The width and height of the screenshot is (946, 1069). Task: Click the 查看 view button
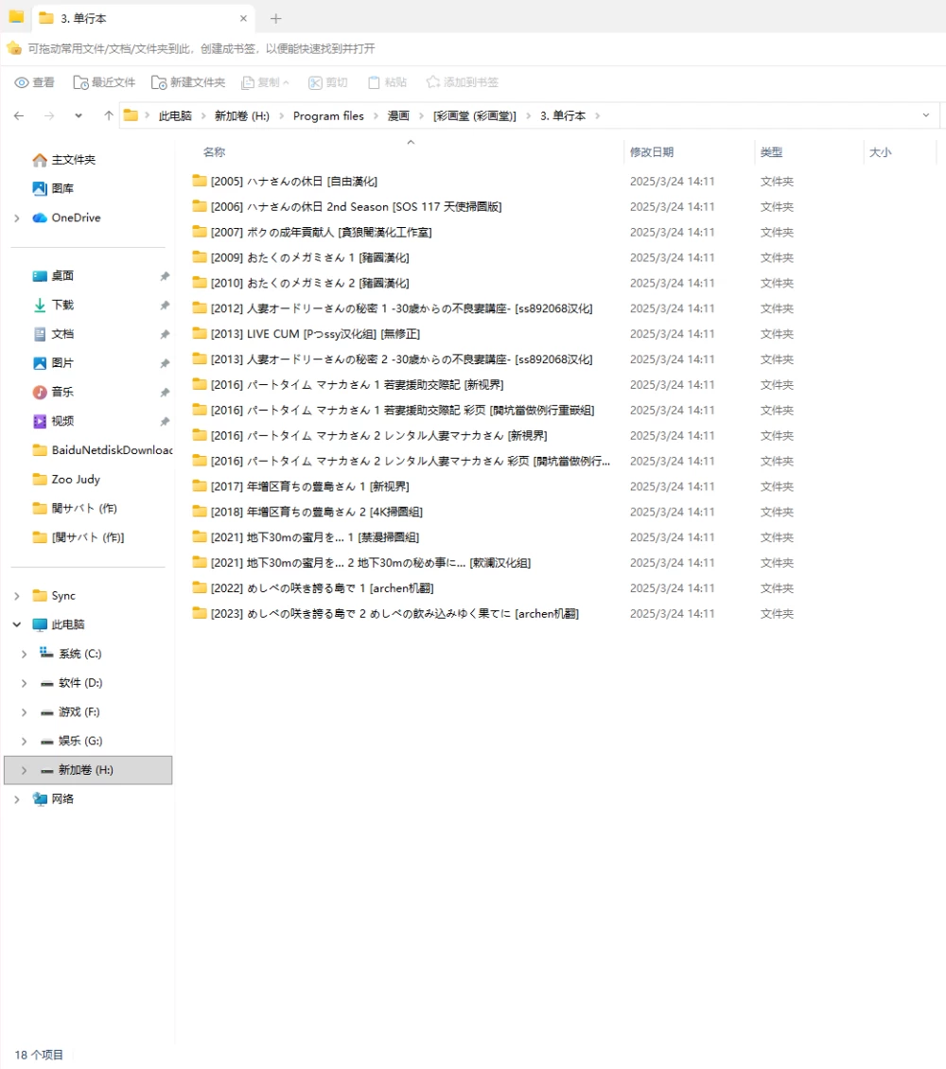pyautogui.click(x=34, y=82)
